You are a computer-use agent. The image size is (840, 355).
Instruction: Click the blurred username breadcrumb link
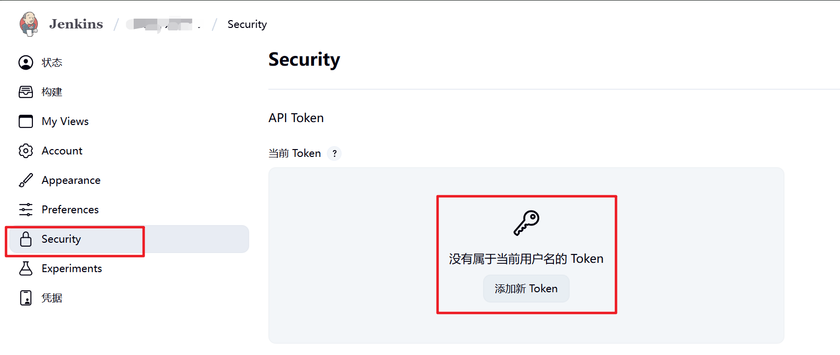[162, 25]
